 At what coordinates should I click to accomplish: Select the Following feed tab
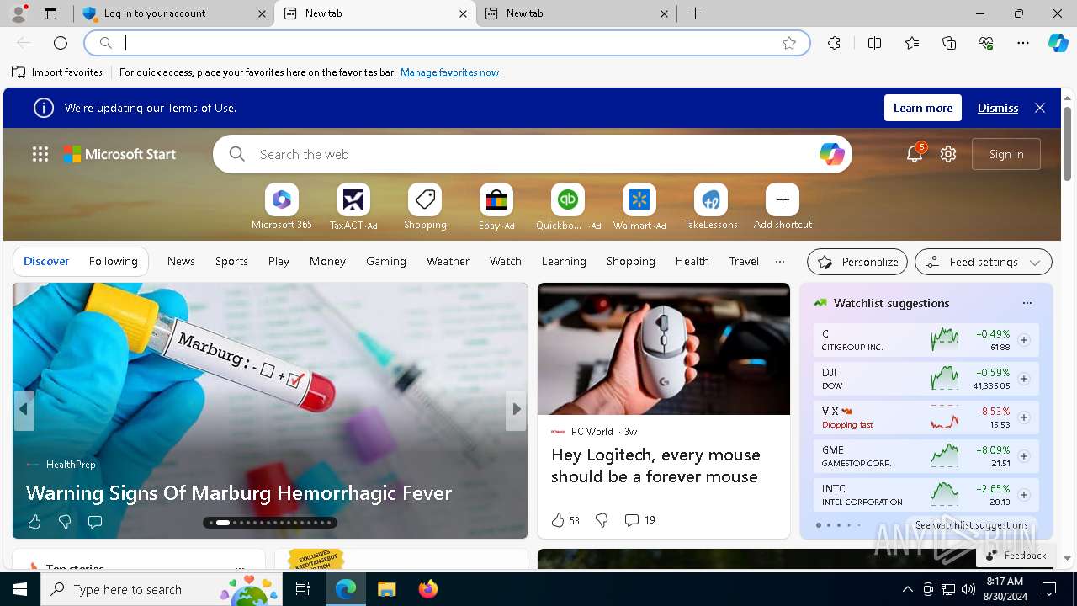pos(113,261)
